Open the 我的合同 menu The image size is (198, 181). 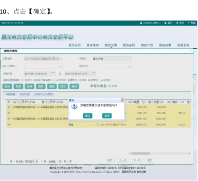pos(129,45)
